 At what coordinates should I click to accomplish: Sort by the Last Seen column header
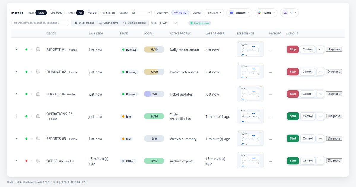[96, 34]
